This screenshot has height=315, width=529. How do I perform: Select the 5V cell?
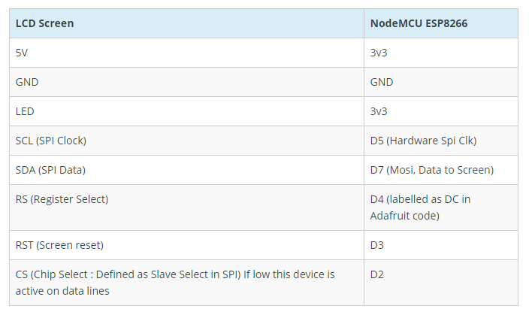(186, 53)
